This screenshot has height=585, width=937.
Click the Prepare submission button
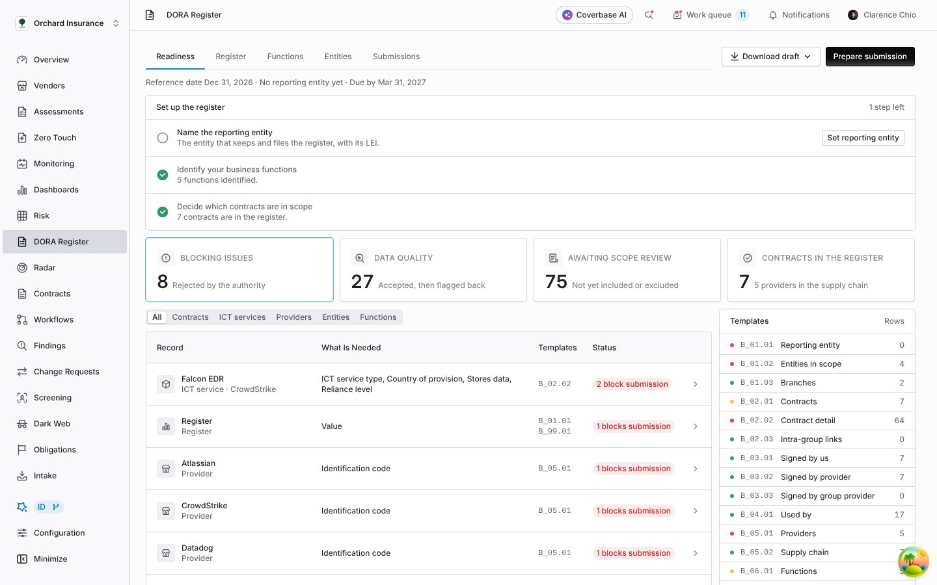tap(870, 57)
